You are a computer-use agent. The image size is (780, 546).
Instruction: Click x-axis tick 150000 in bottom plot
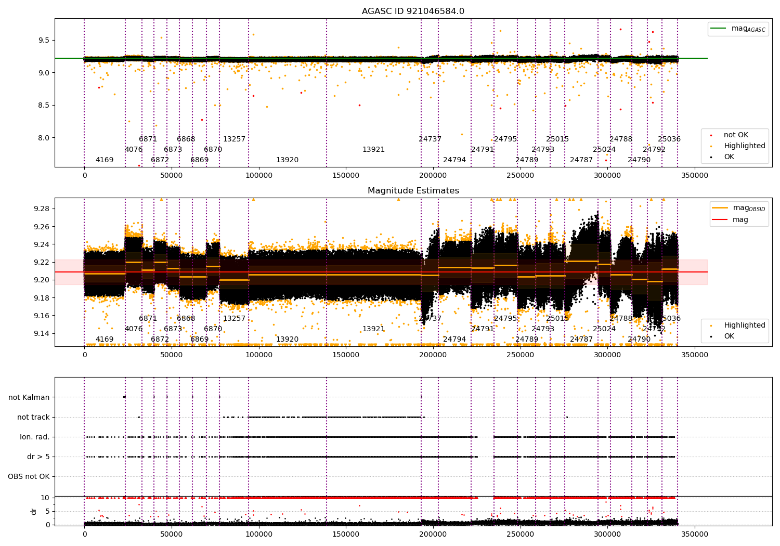tap(346, 535)
